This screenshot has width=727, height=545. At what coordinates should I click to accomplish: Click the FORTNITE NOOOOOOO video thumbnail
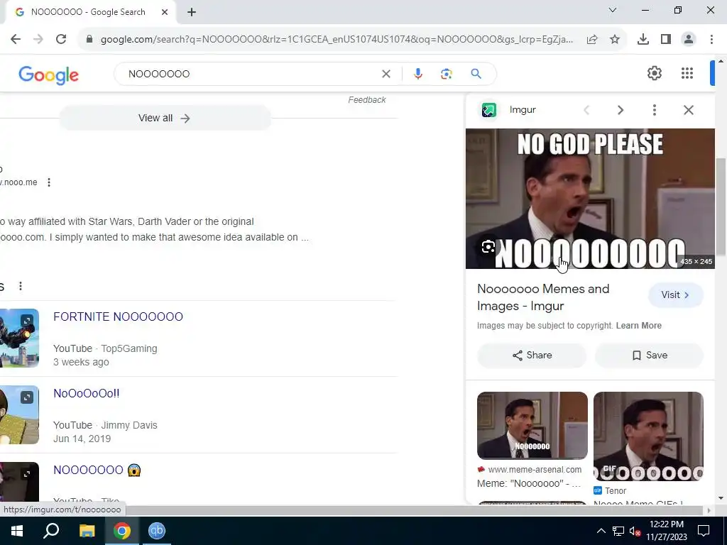19,338
